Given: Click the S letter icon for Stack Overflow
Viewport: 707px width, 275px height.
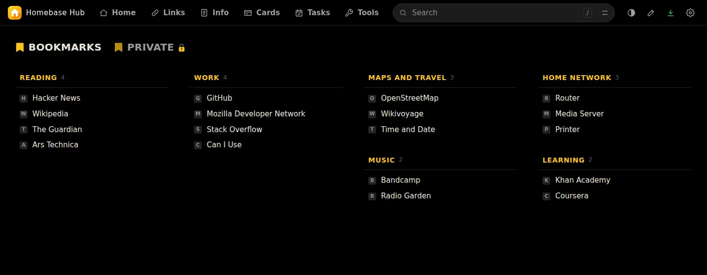Looking at the screenshot, I should 198,130.
